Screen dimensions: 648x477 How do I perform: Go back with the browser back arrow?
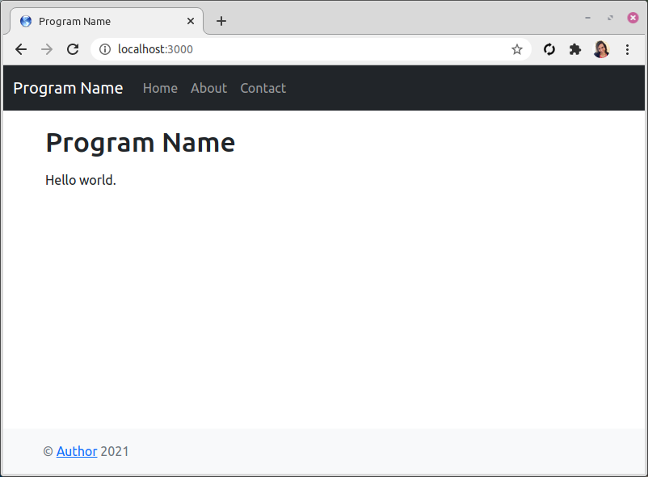pyautogui.click(x=21, y=49)
